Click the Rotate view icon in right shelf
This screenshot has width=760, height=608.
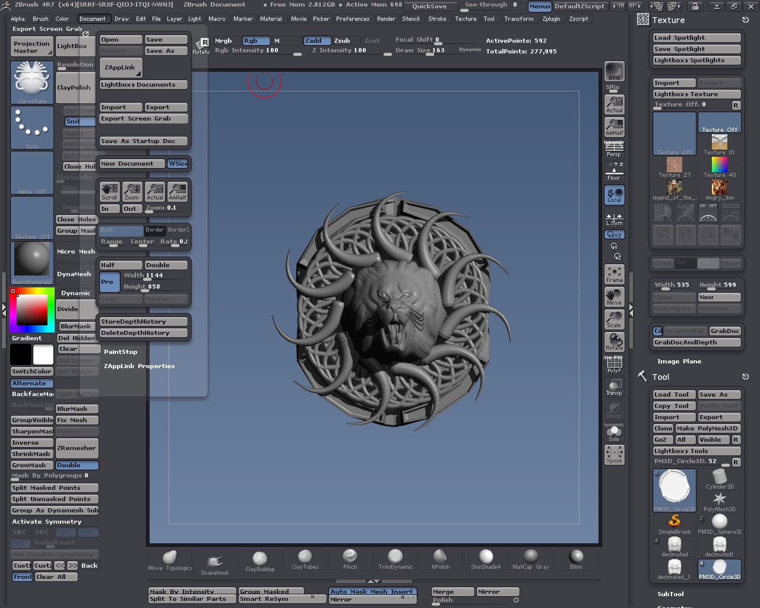coord(615,342)
